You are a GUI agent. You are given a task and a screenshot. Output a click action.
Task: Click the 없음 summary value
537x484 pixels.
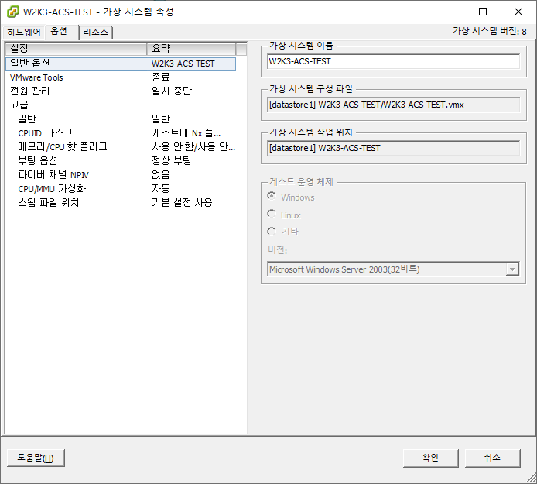[x=161, y=175]
